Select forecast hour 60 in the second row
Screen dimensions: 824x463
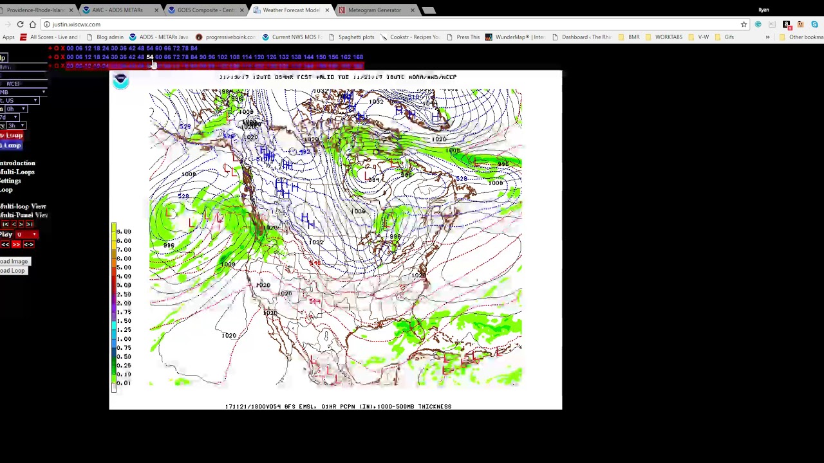pyautogui.click(x=158, y=57)
